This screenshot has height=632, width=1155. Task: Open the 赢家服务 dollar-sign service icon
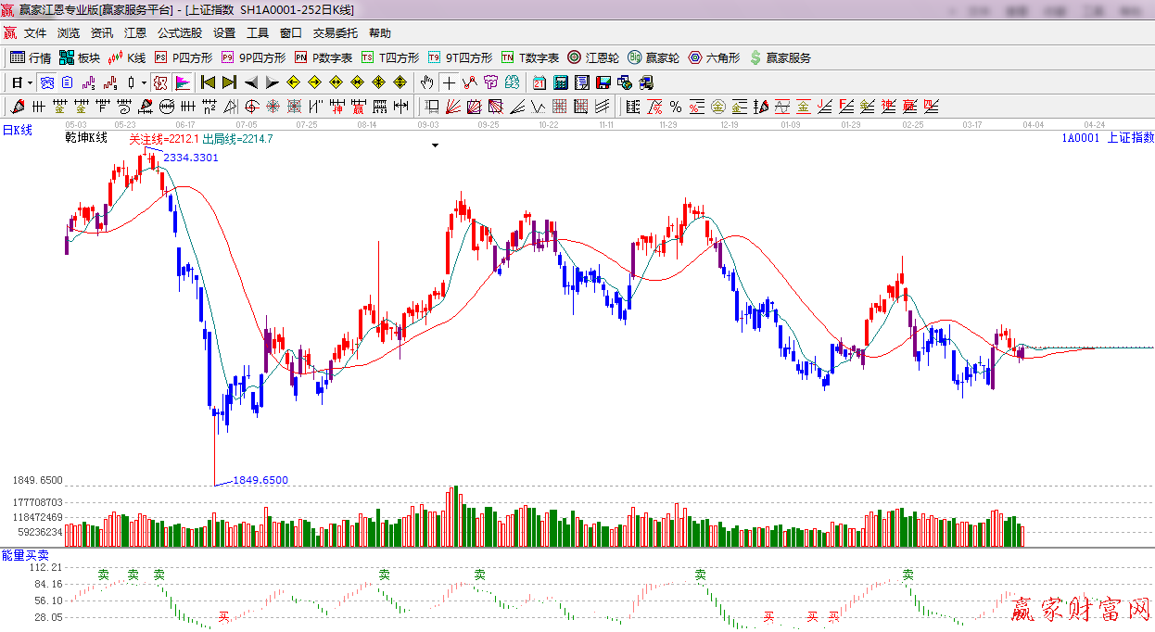point(780,57)
